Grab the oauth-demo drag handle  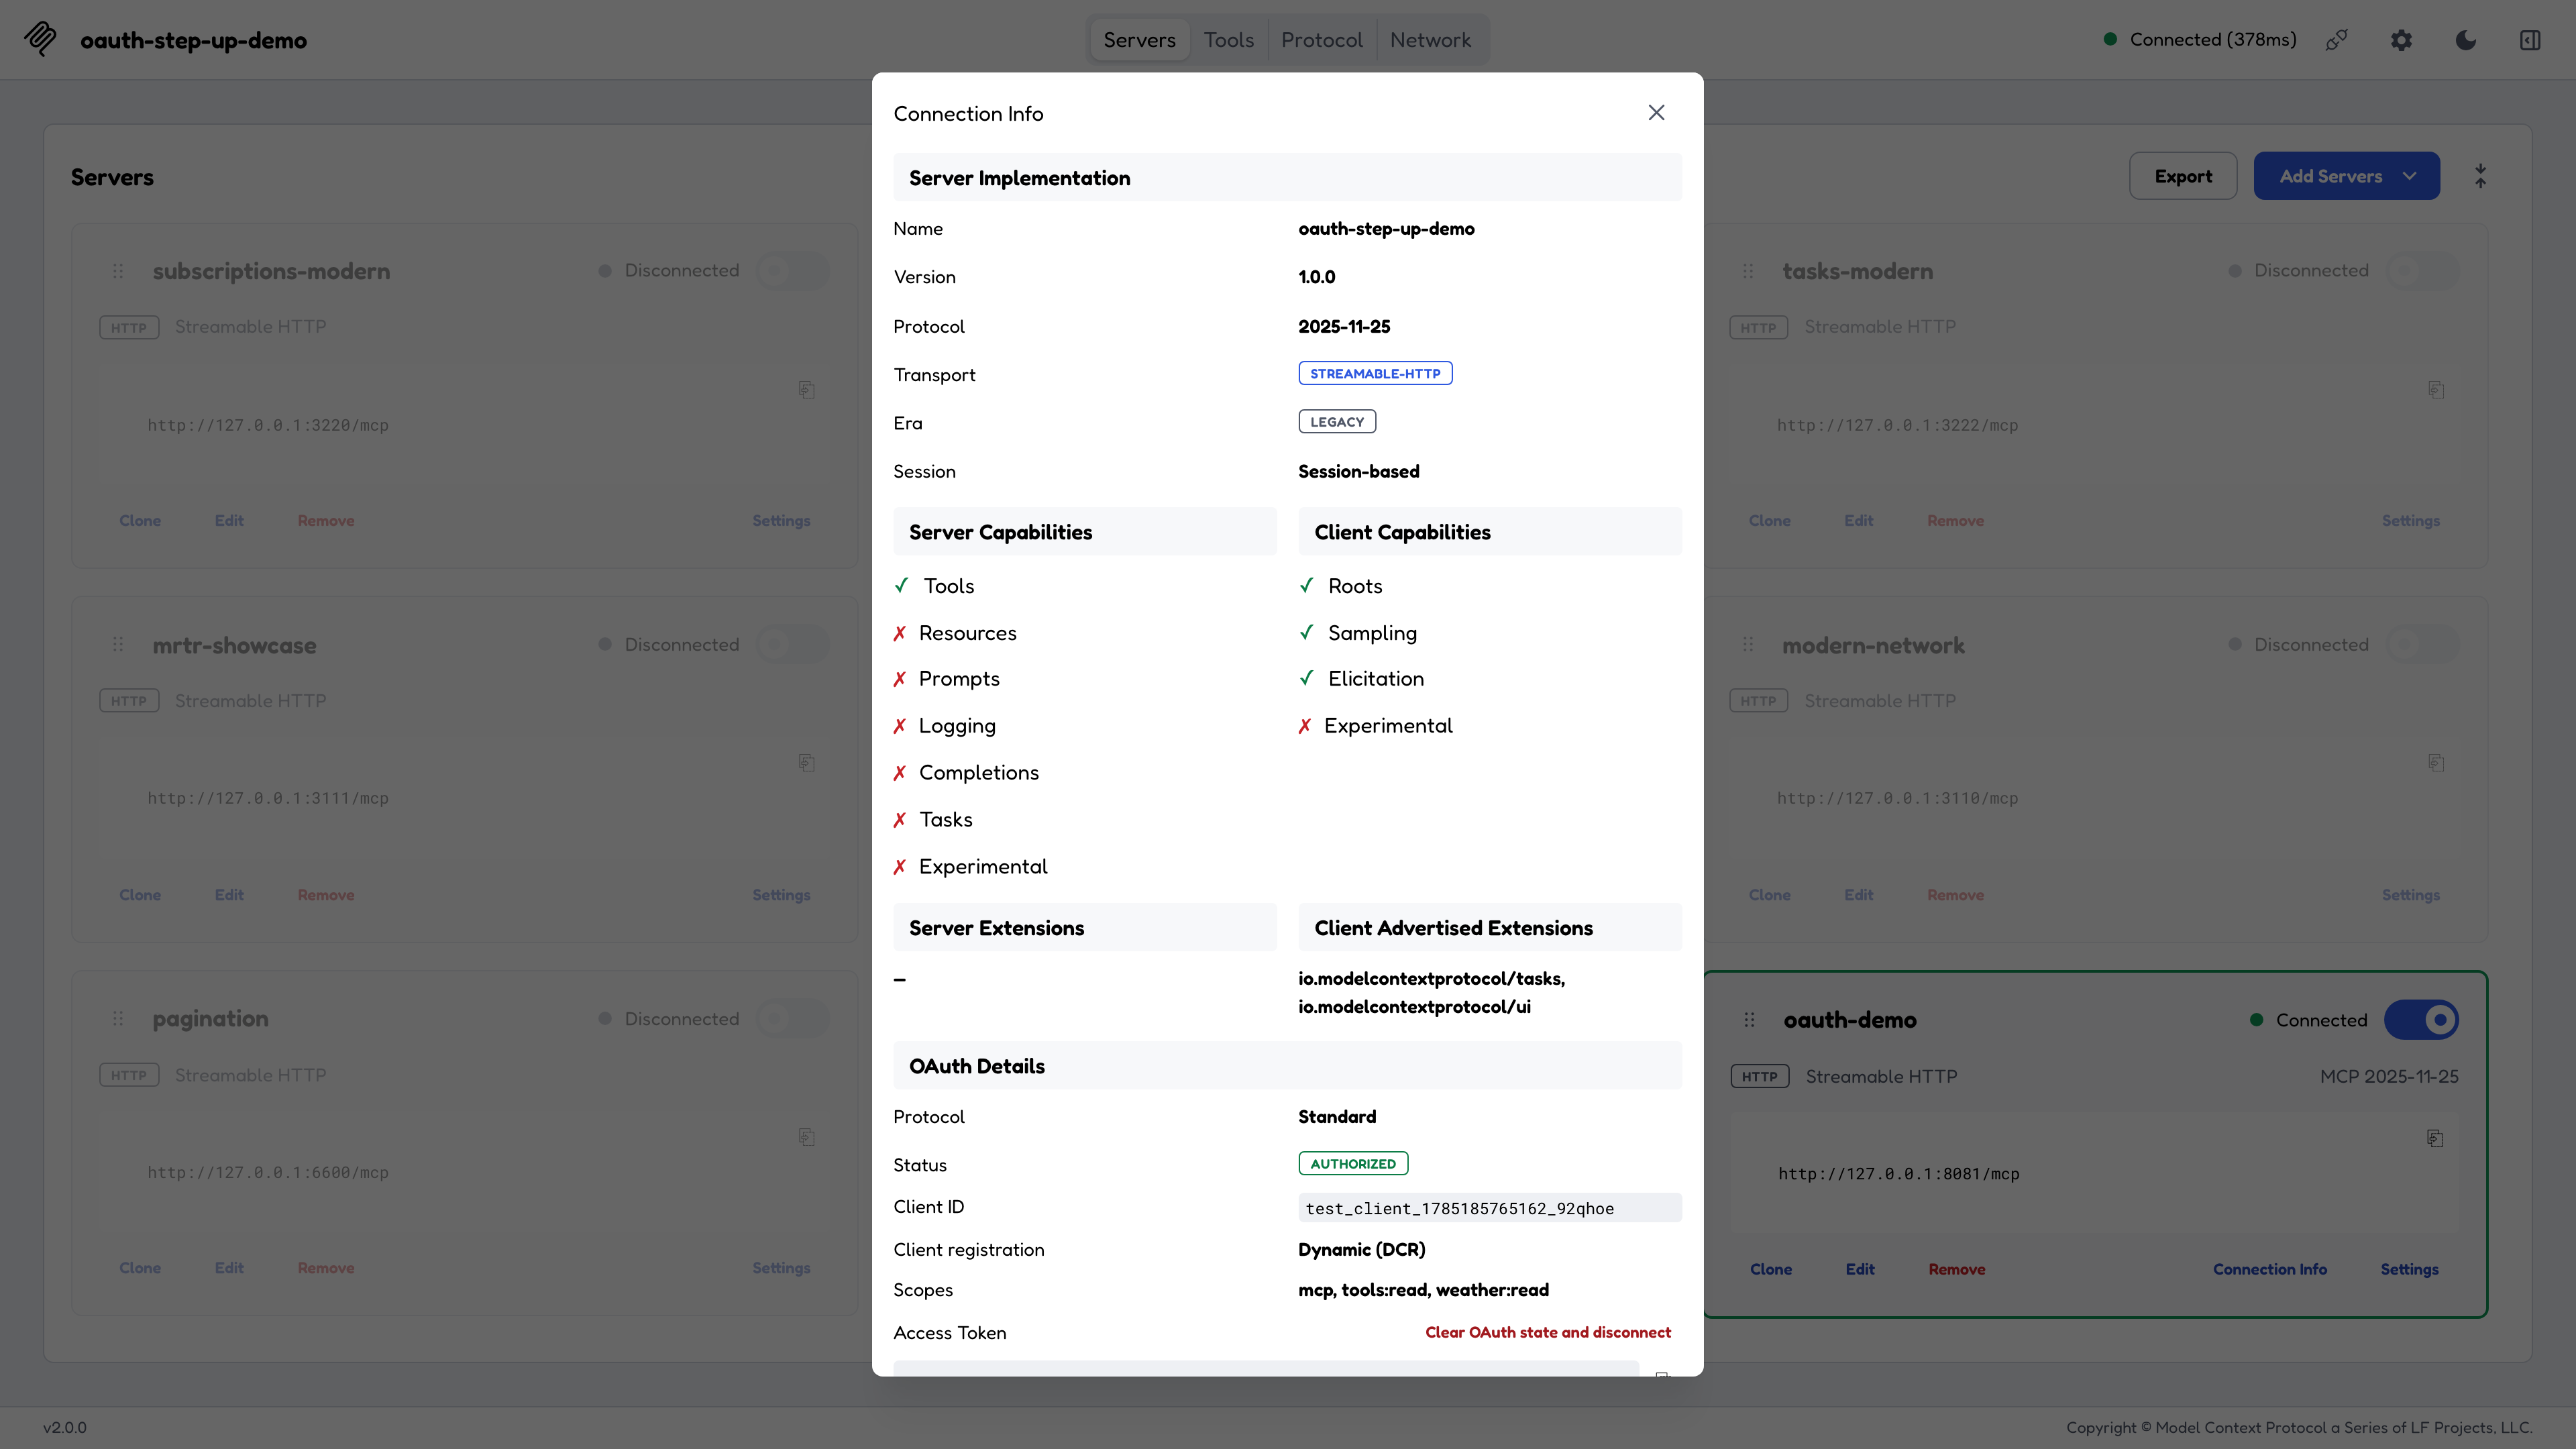point(1749,1020)
